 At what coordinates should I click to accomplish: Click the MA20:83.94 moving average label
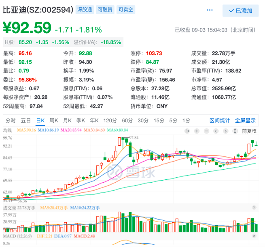point(71,130)
